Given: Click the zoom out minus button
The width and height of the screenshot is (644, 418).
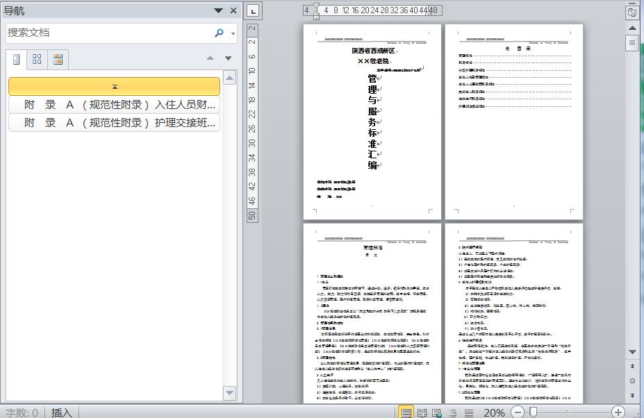Looking at the screenshot, I should (x=518, y=412).
